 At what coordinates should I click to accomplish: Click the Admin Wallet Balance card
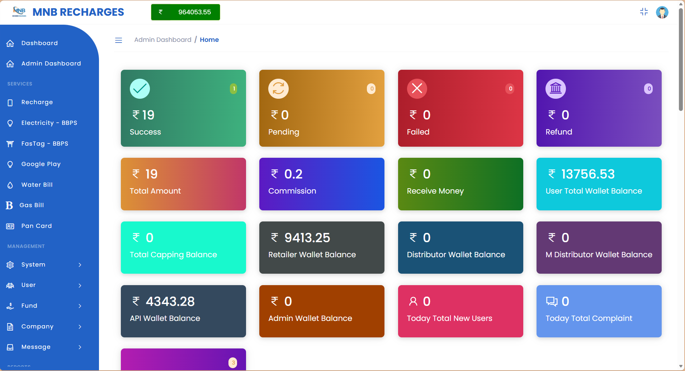point(322,311)
